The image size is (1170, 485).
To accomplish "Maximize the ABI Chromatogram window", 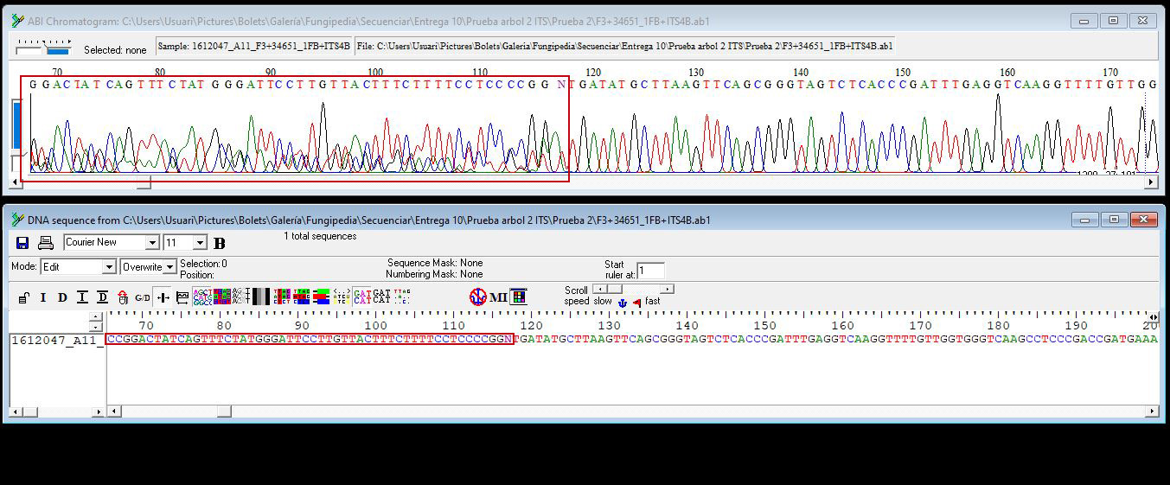I will point(1114,20).
